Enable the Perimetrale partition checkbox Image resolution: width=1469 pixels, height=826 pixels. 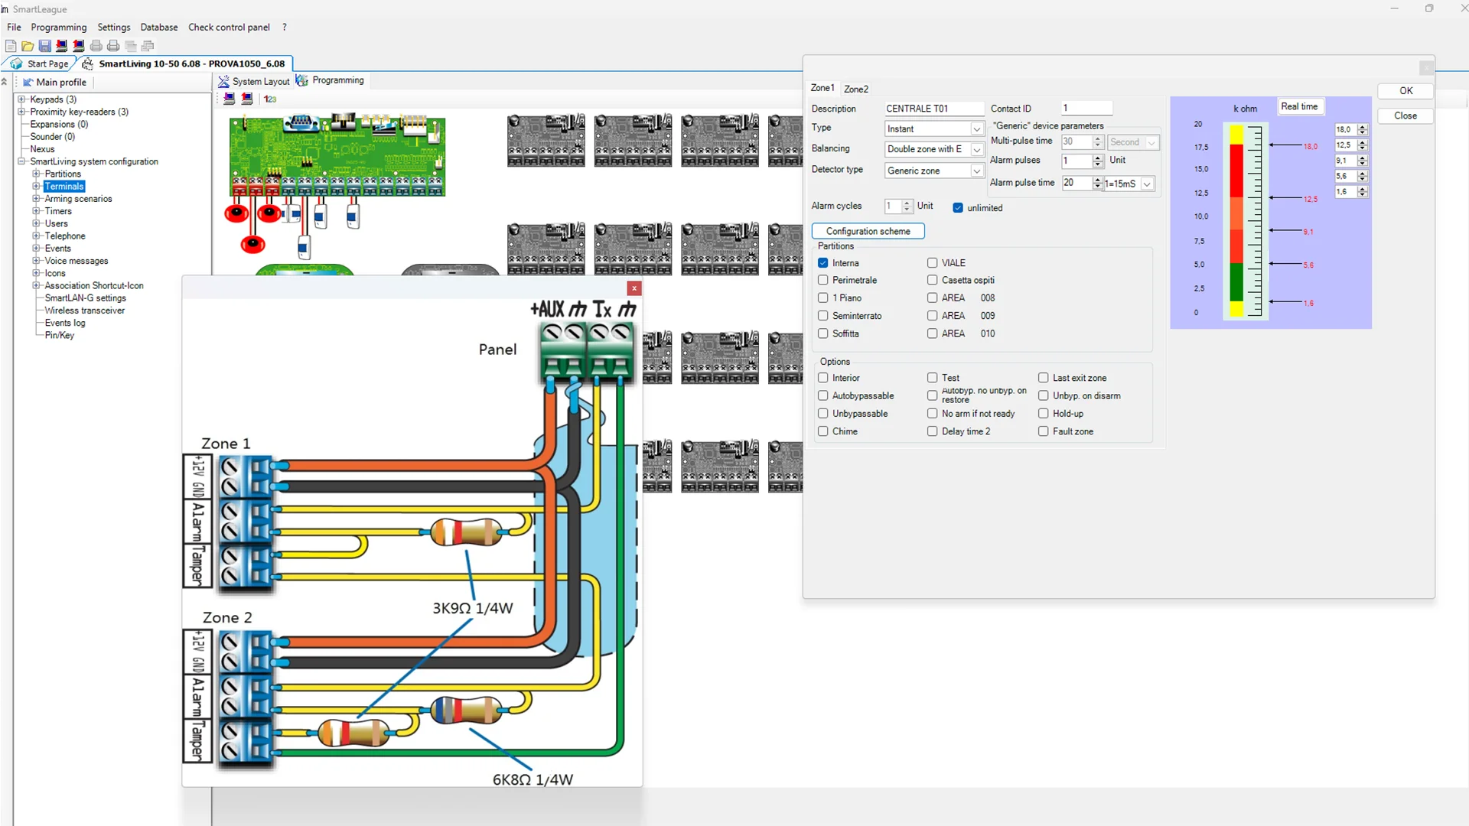[823, 281]
